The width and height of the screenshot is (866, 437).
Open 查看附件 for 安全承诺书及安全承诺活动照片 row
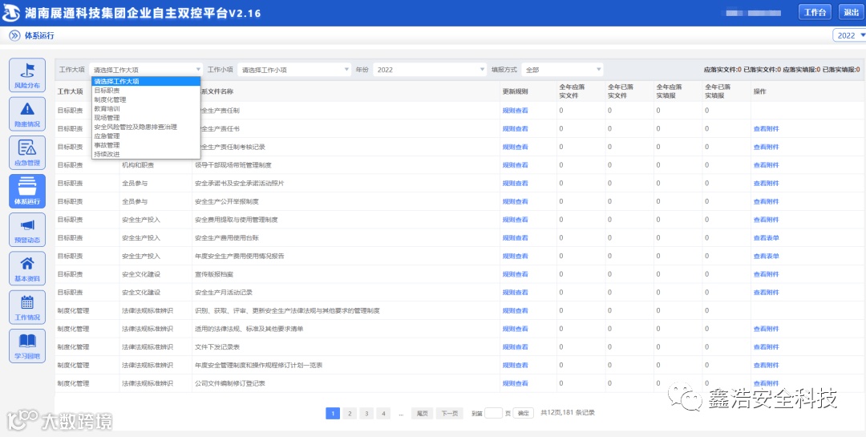766,184
